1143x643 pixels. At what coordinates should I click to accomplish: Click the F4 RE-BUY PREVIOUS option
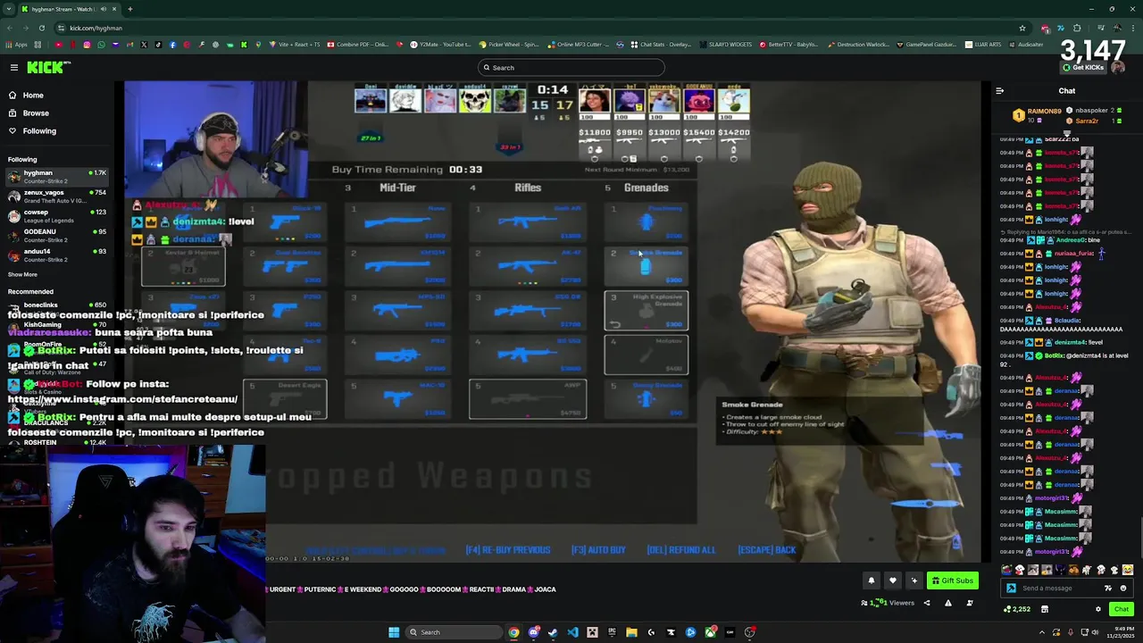507,550
